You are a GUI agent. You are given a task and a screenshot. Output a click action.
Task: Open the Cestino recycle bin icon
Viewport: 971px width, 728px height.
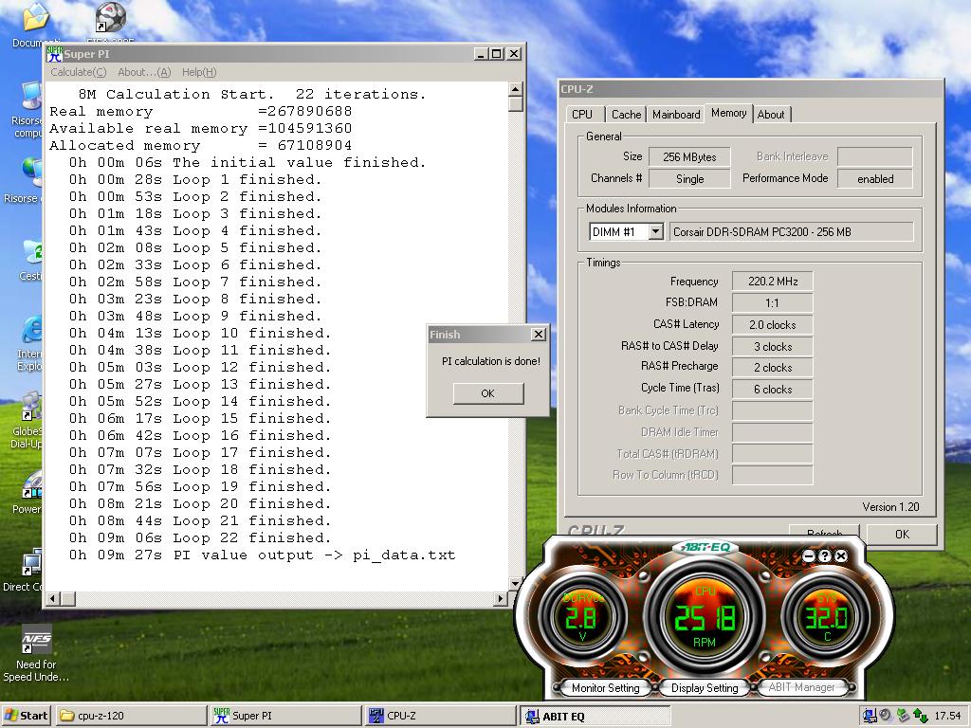coord(32,252)
